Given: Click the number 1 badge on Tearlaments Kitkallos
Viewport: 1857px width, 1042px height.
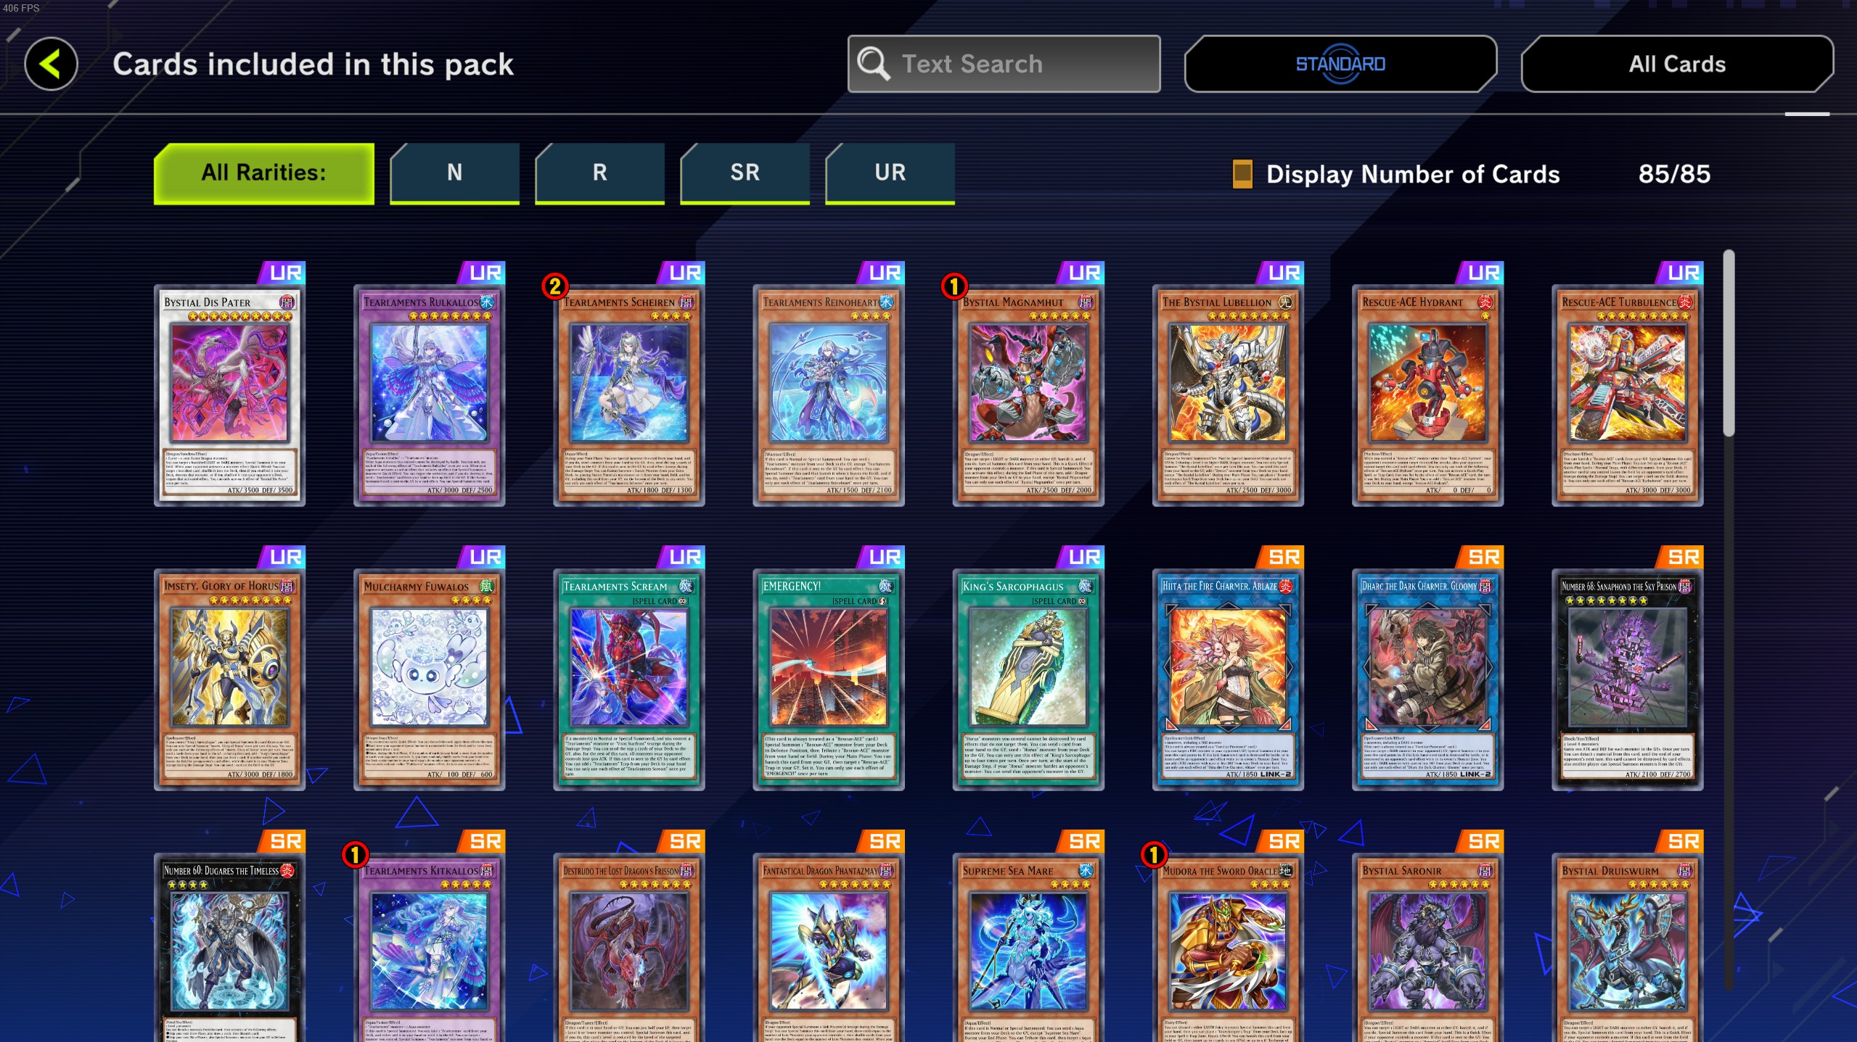Looking at the screenshot, I should (x=355, y=855).
